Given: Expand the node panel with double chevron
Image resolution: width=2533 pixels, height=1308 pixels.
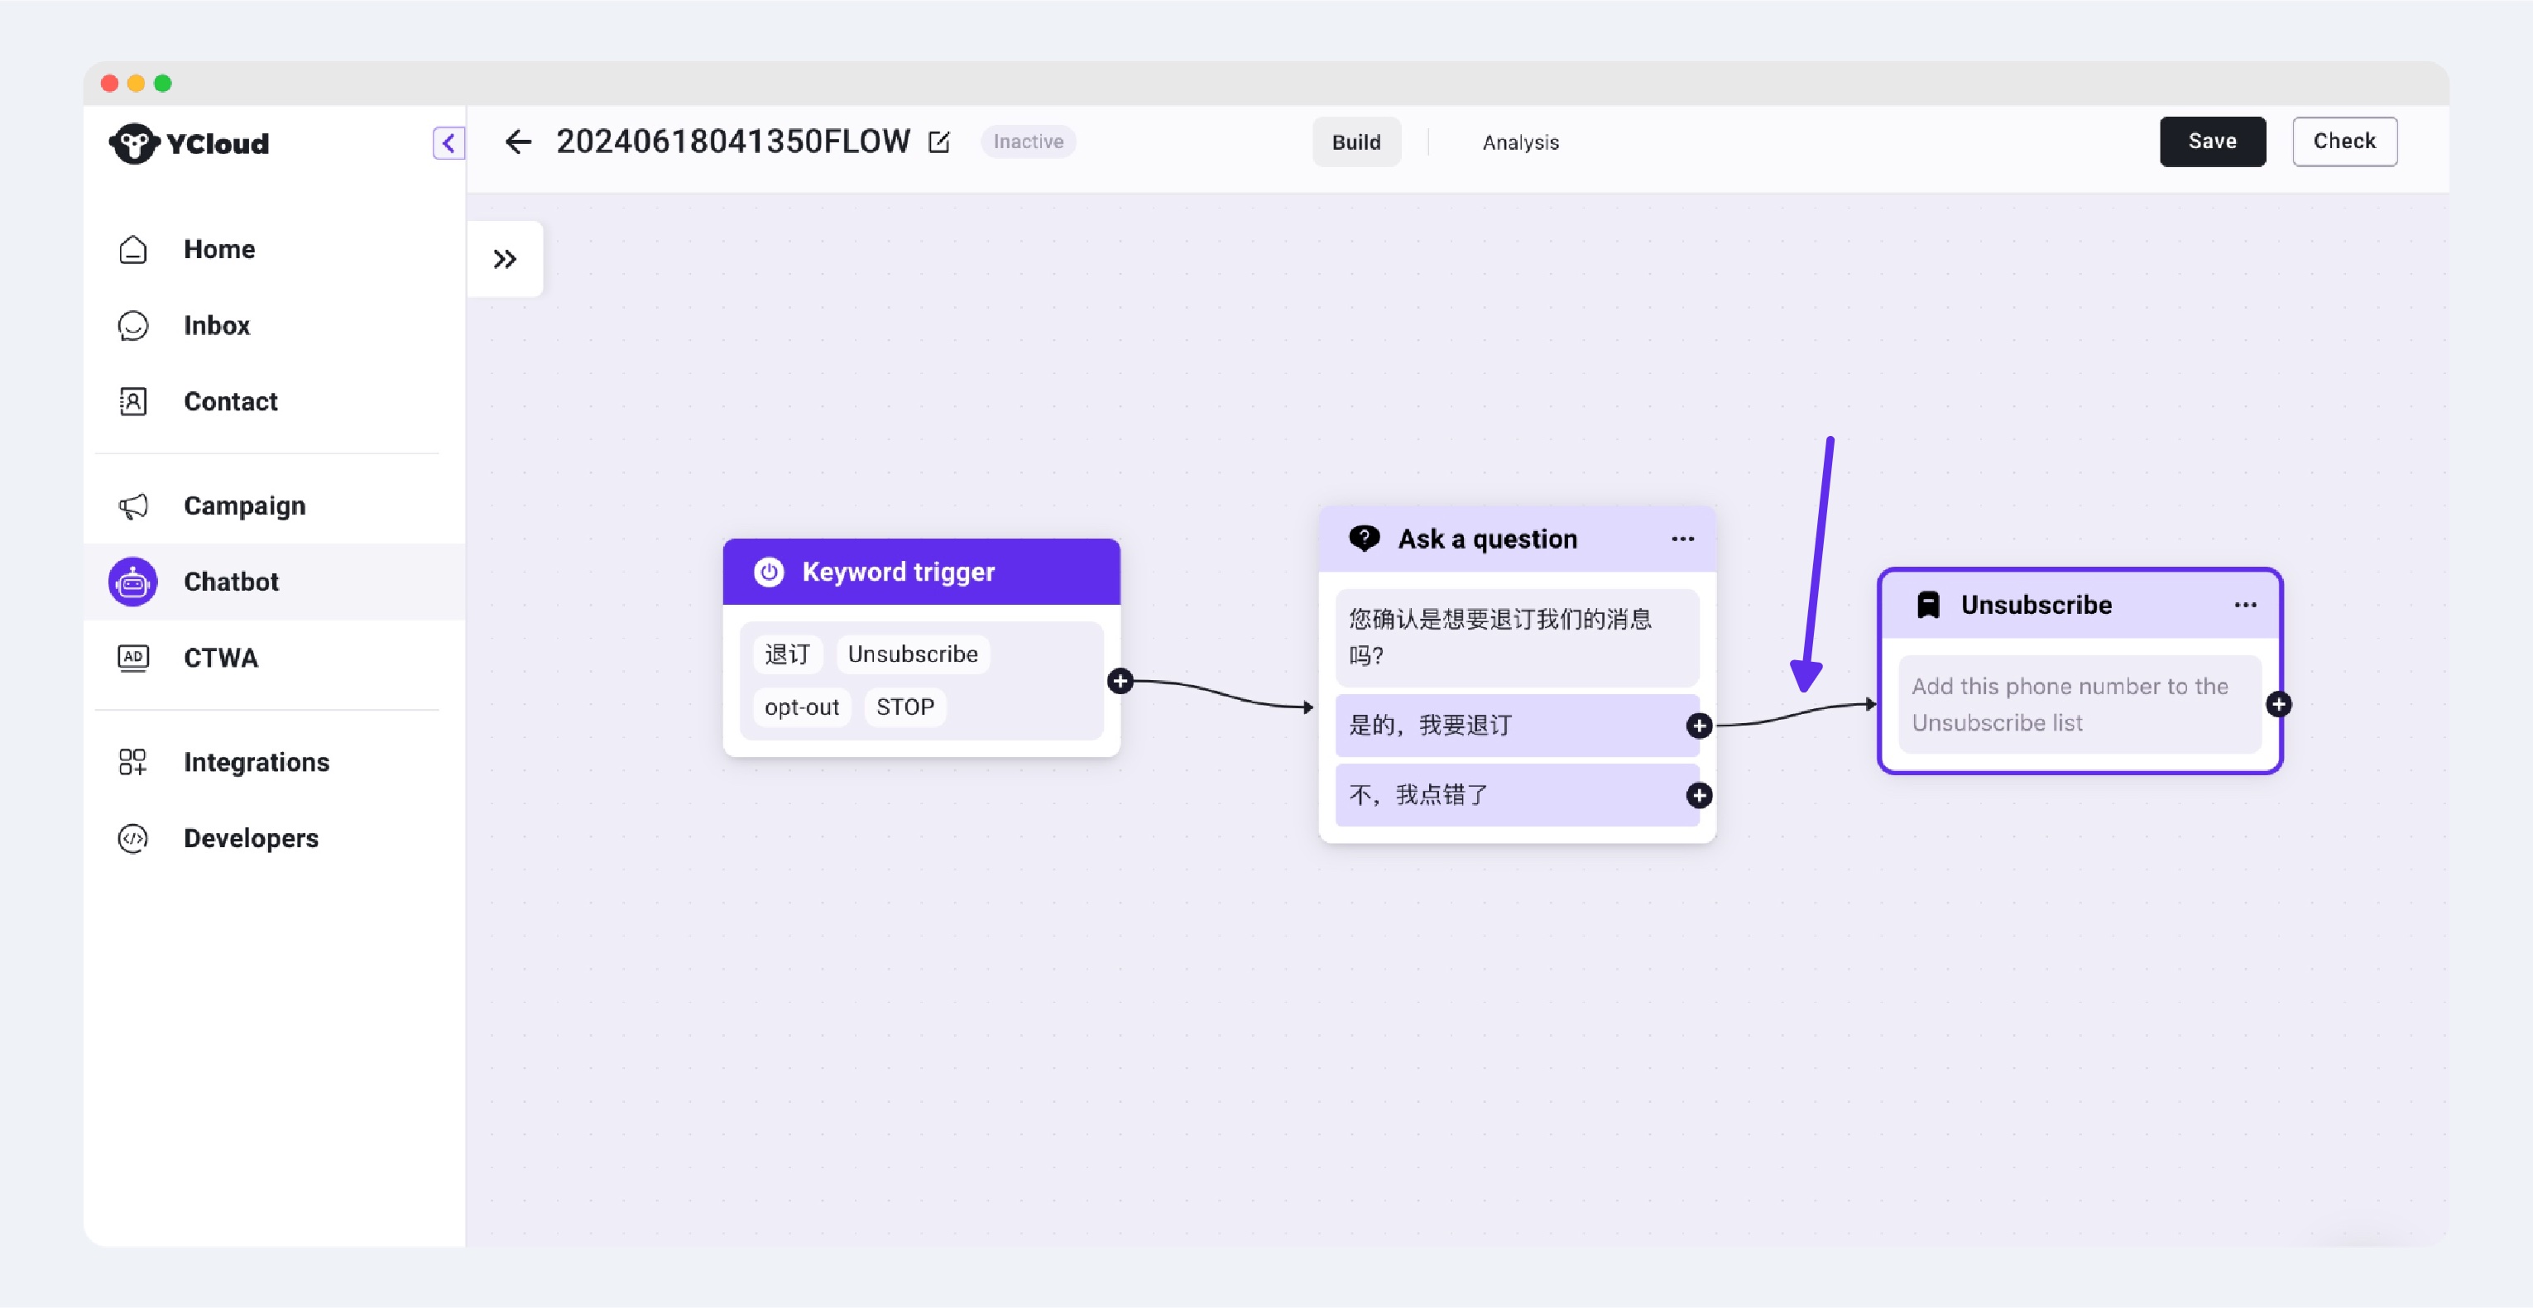Looking at the screenshot, I should 505,259.
